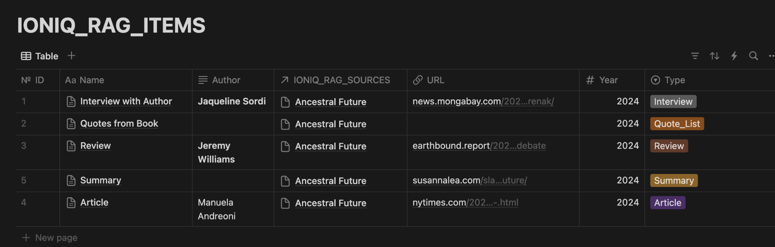Click the IONIQ_RAG_SOURCES column header
775x247 pixels.
point(341,80)
